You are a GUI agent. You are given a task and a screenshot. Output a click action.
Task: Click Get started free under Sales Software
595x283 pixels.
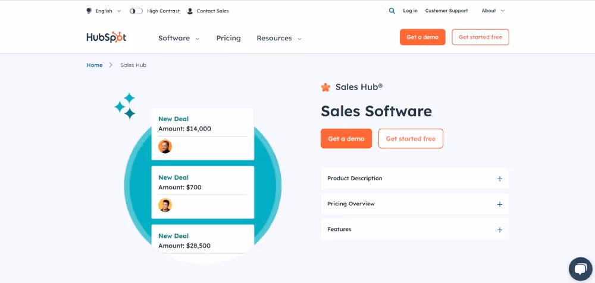pos(411,138)
